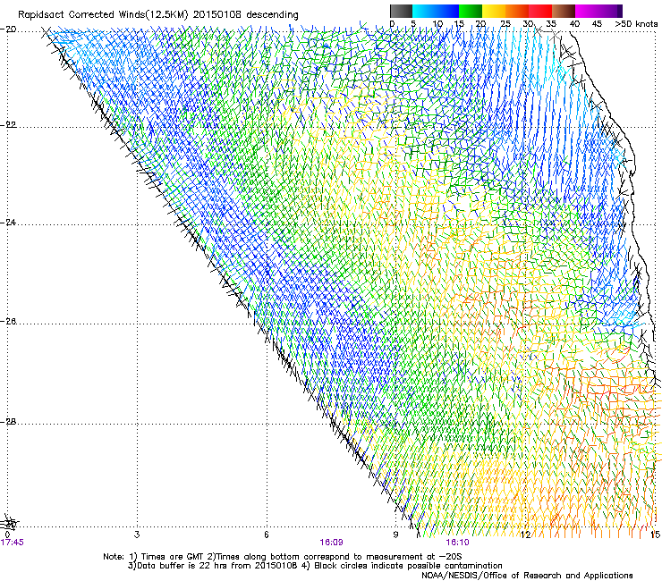Click the bottom-axis longitude label '15'
The height and width of the screenshot is (581, 662).
[655, 535]
